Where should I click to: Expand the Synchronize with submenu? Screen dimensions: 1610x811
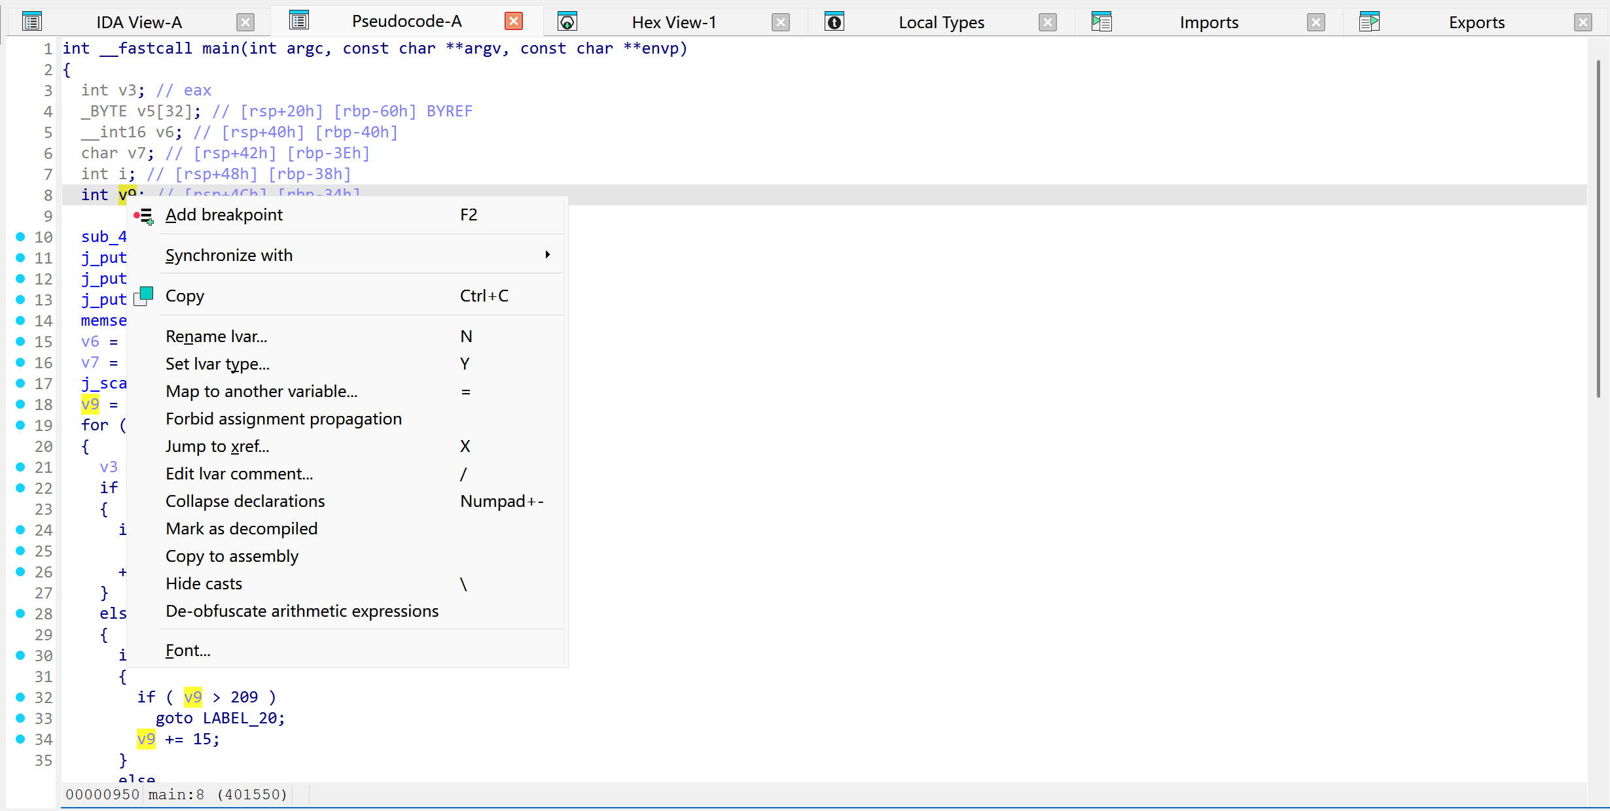pyautogui.click(x=229, y=255)
